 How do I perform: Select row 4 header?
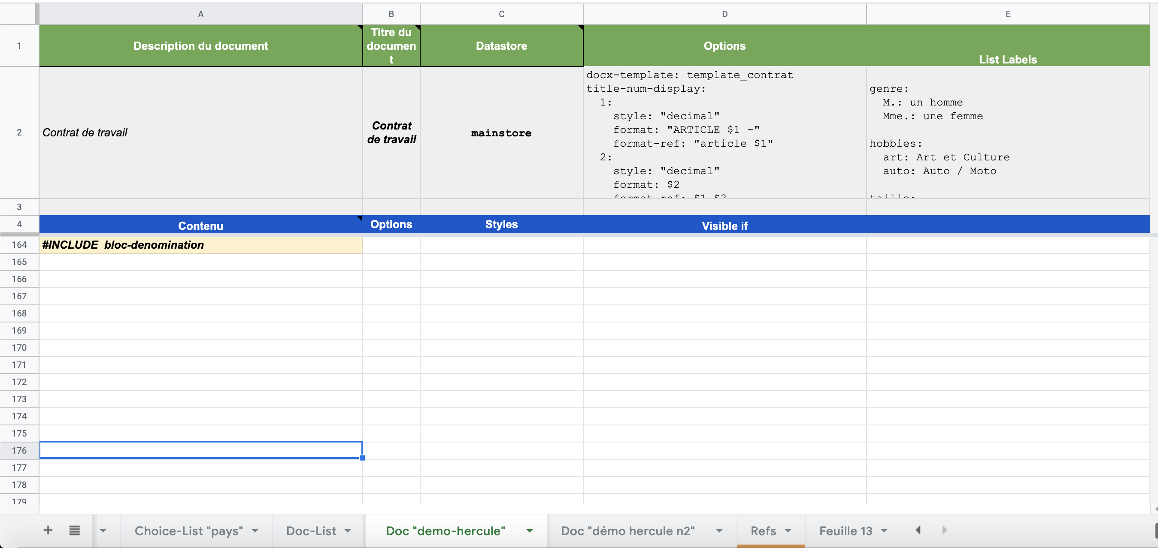[x=19, y=224]
